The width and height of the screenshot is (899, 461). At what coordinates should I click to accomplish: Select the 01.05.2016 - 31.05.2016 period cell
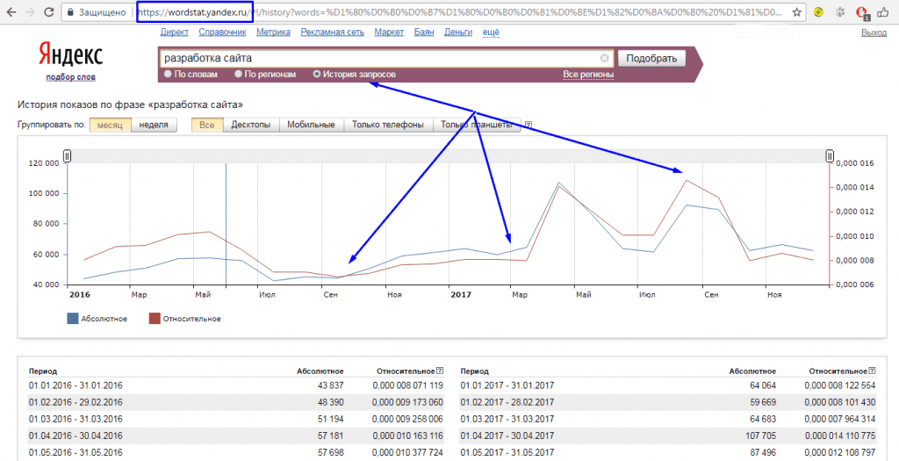pos(76,452)
